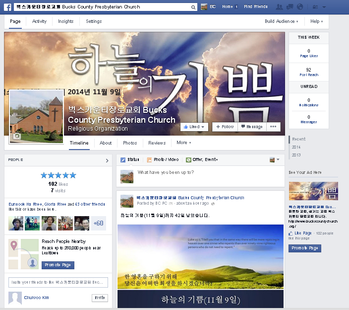349x310 pixels.
Task: Expand the Help dropdown
Action: point(316,21)
